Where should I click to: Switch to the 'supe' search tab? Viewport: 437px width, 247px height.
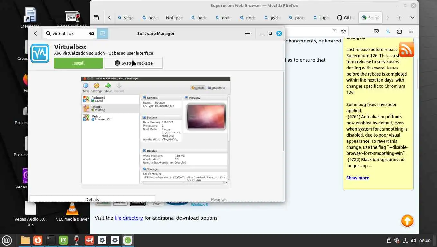[322, 18]
